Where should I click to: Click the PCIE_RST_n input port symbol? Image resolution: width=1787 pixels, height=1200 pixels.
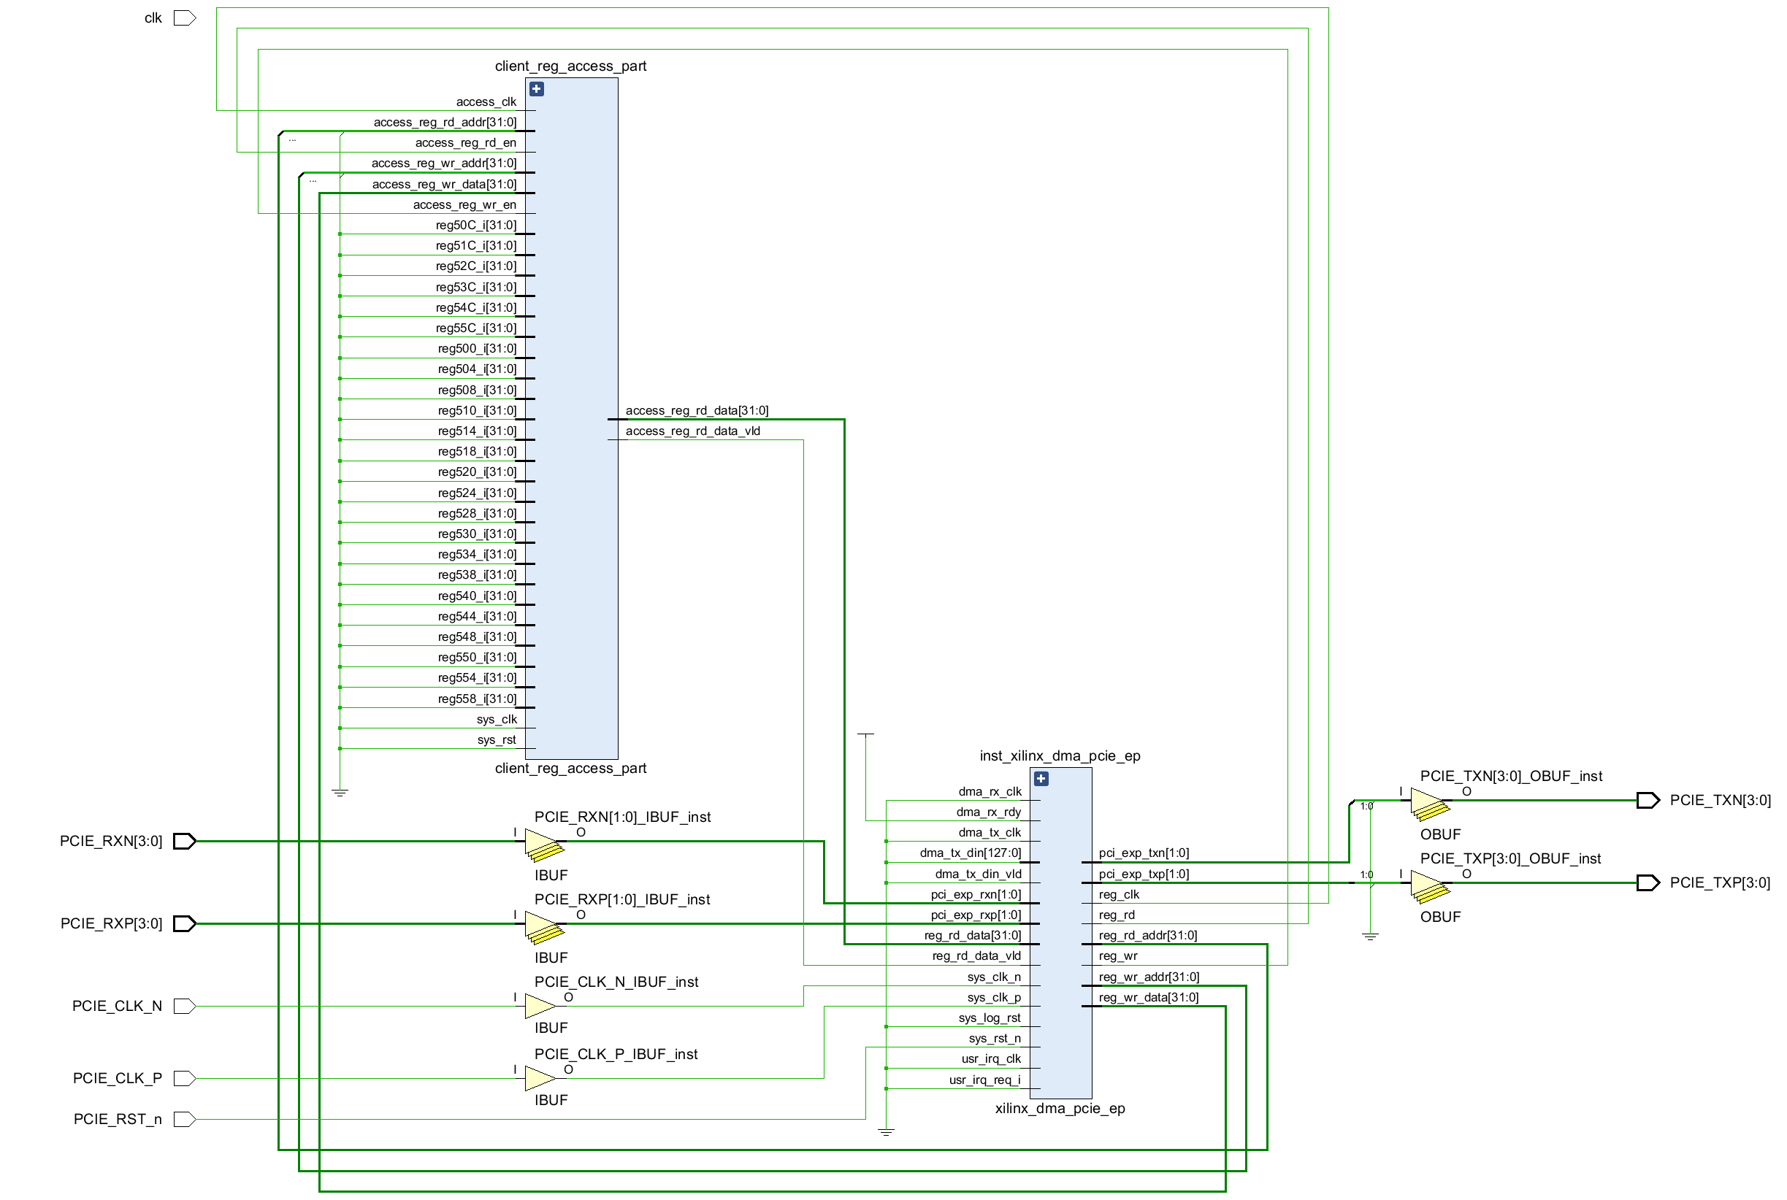(x=185, y=1120)
